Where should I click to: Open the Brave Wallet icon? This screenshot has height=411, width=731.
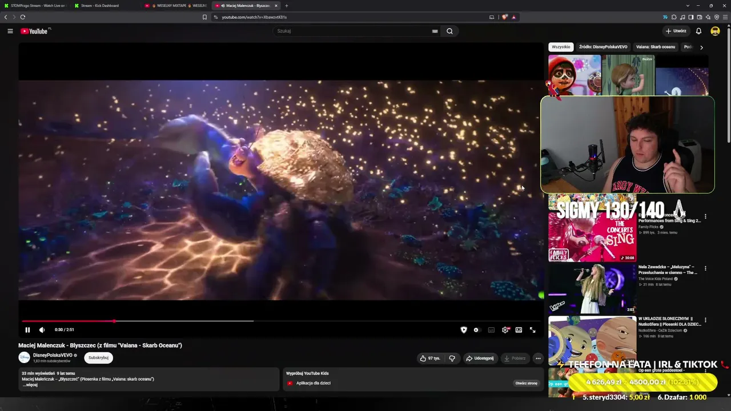[700, 17]
